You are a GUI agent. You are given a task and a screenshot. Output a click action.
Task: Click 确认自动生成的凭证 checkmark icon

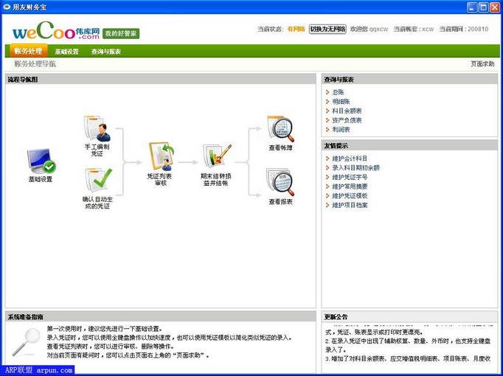click(x=97, y=181)
